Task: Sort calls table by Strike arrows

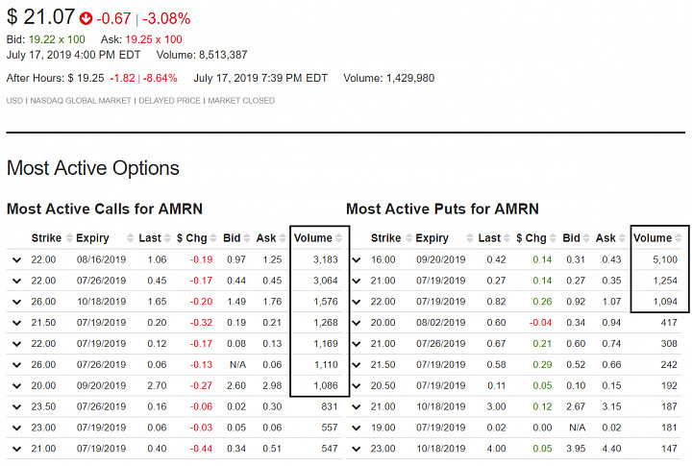Action: coord(69,238)
